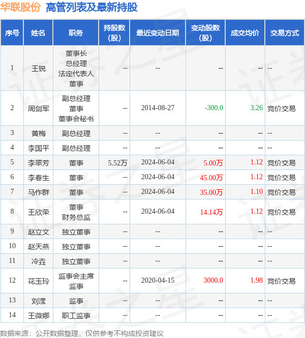The image size is (305, 338).
Task: Click the -300.0 change value
Action: coord(213,108)
